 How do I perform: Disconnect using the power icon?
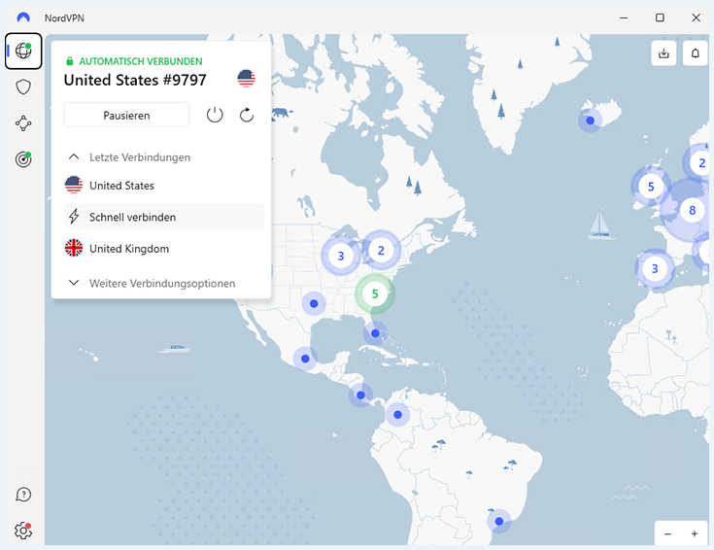(x=215, y=115)
